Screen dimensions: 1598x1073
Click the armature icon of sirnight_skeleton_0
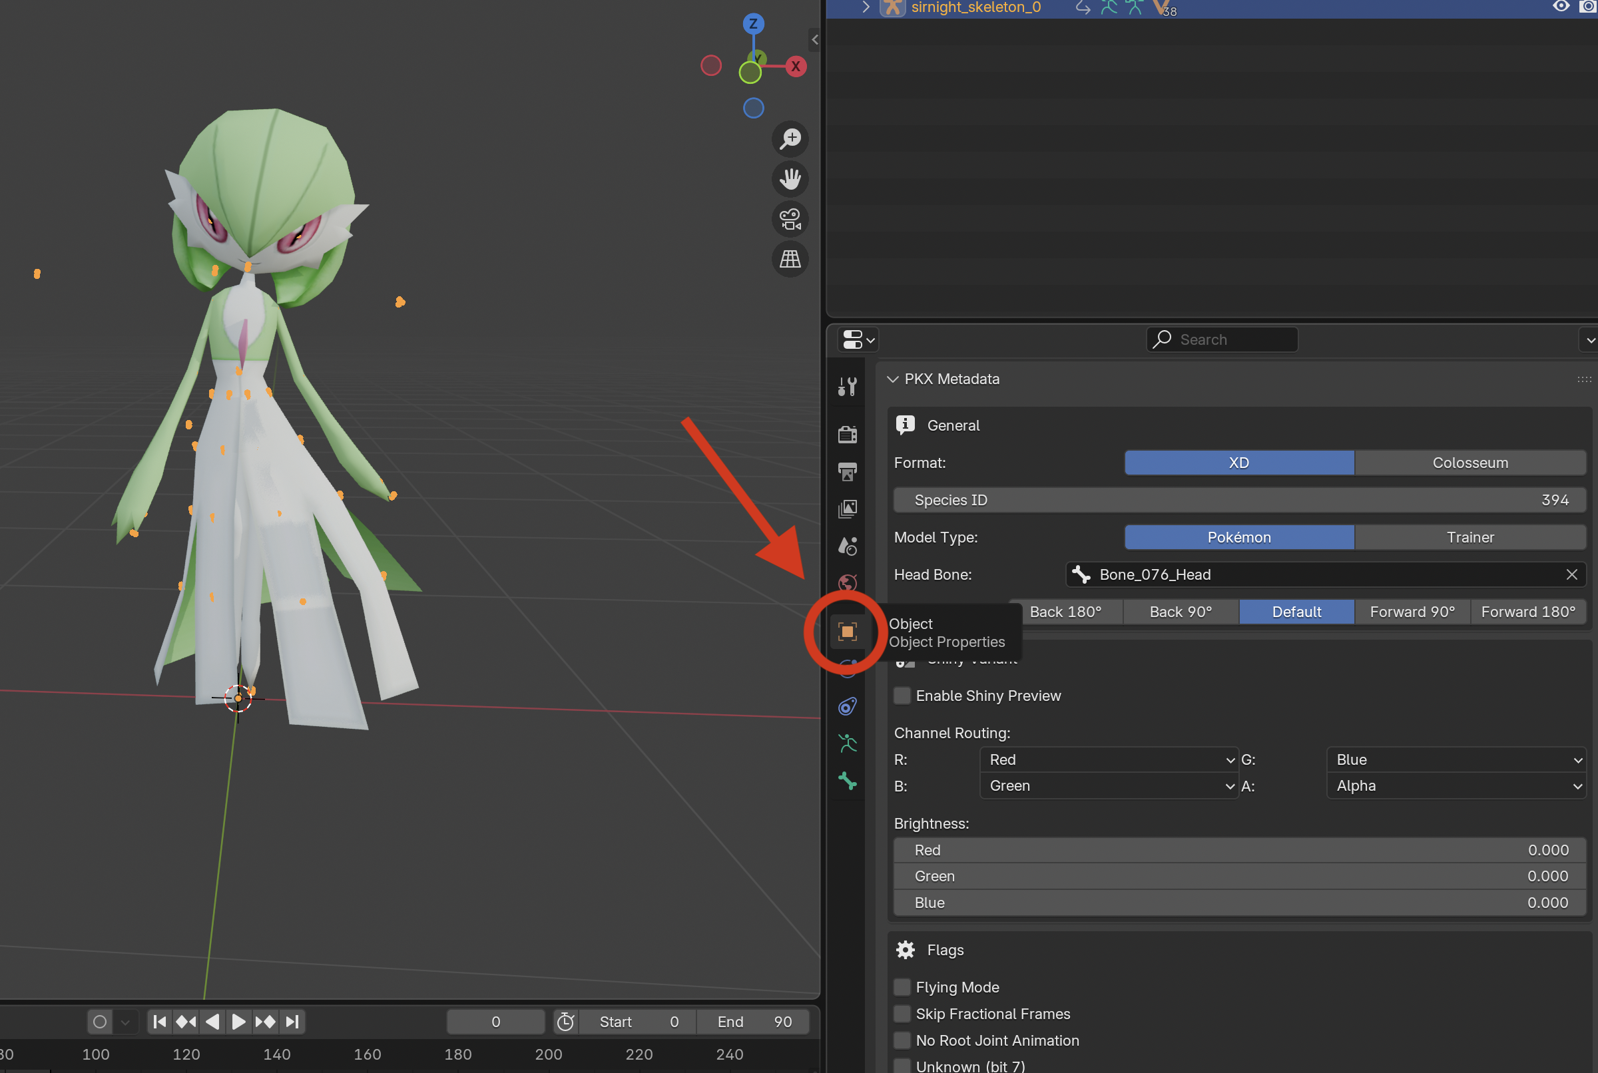892,7
